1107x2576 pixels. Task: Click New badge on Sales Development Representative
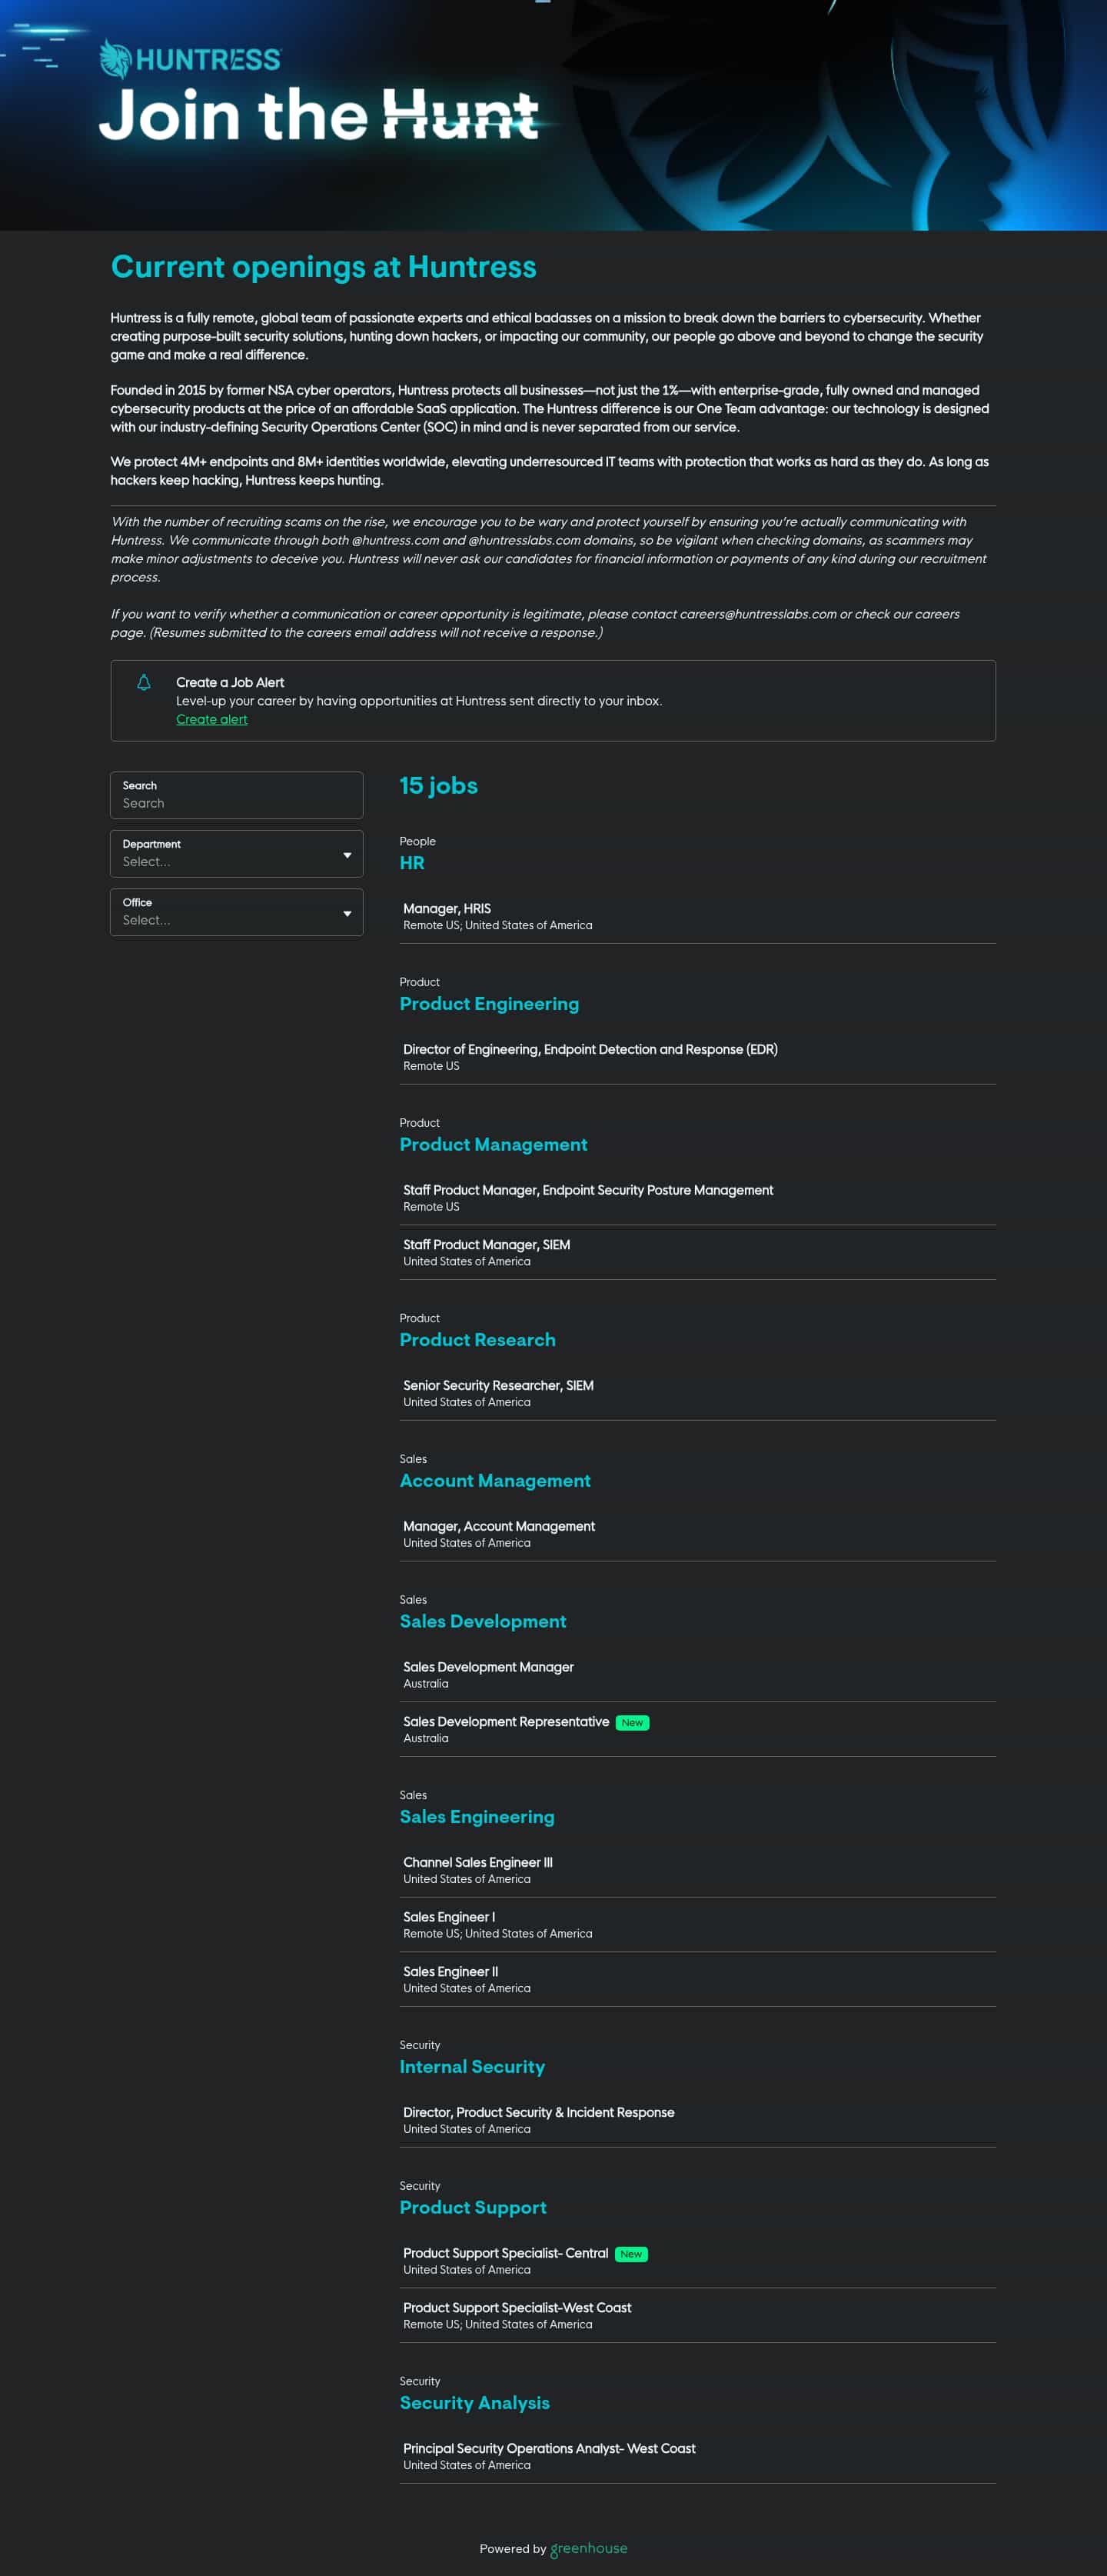click(x=633, y=1722)
